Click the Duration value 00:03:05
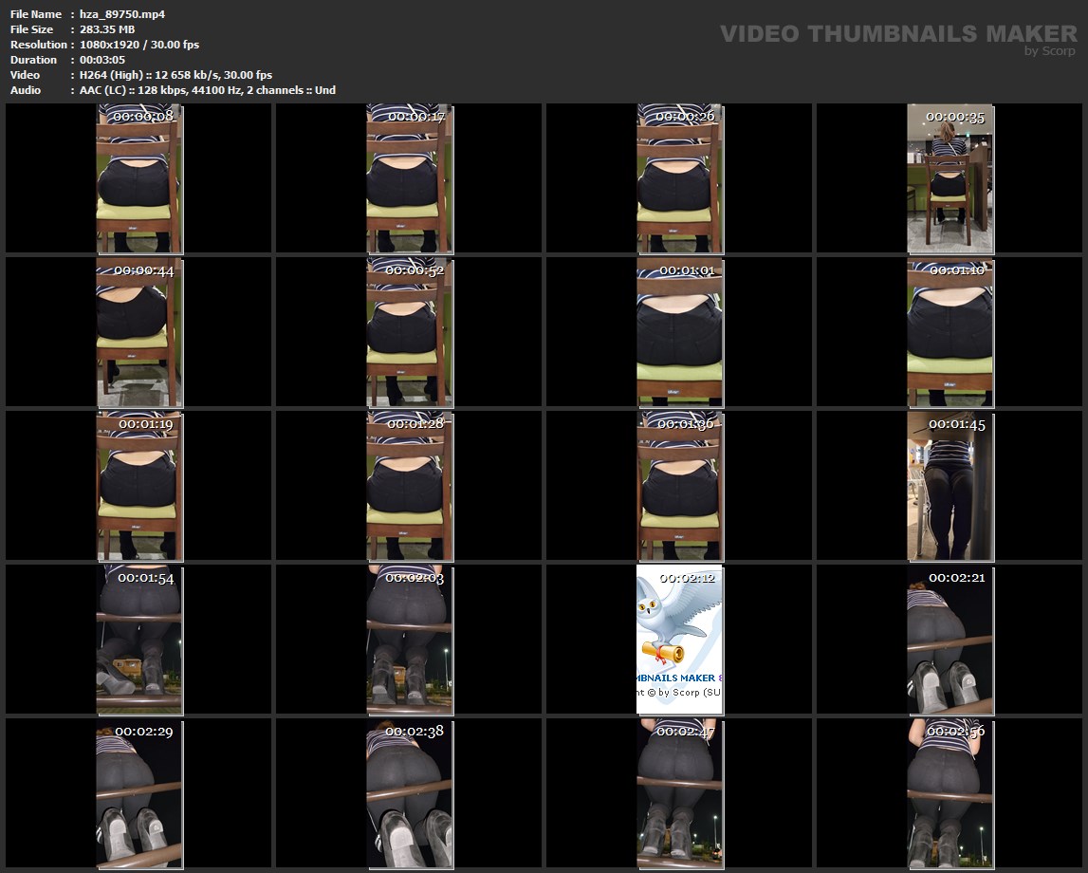 pyautogui.click(x=102, y=60)
